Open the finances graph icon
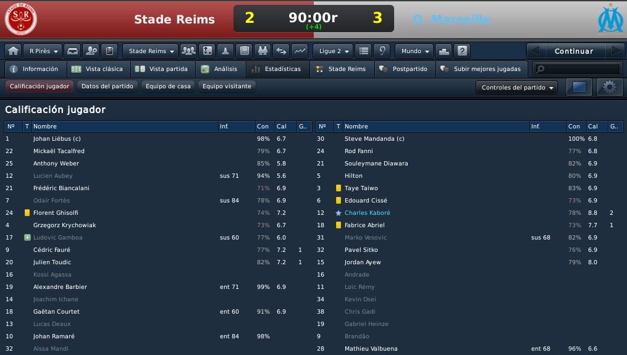The height and width of the screenshot is (355, 627). (300, 51)
